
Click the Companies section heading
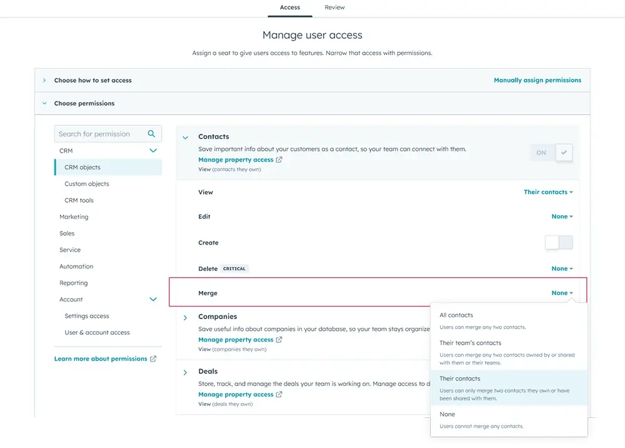(217, 317)
